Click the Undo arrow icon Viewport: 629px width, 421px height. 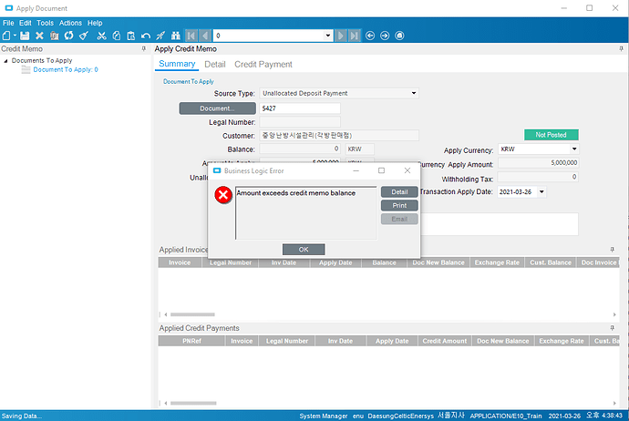click(146, 36)
